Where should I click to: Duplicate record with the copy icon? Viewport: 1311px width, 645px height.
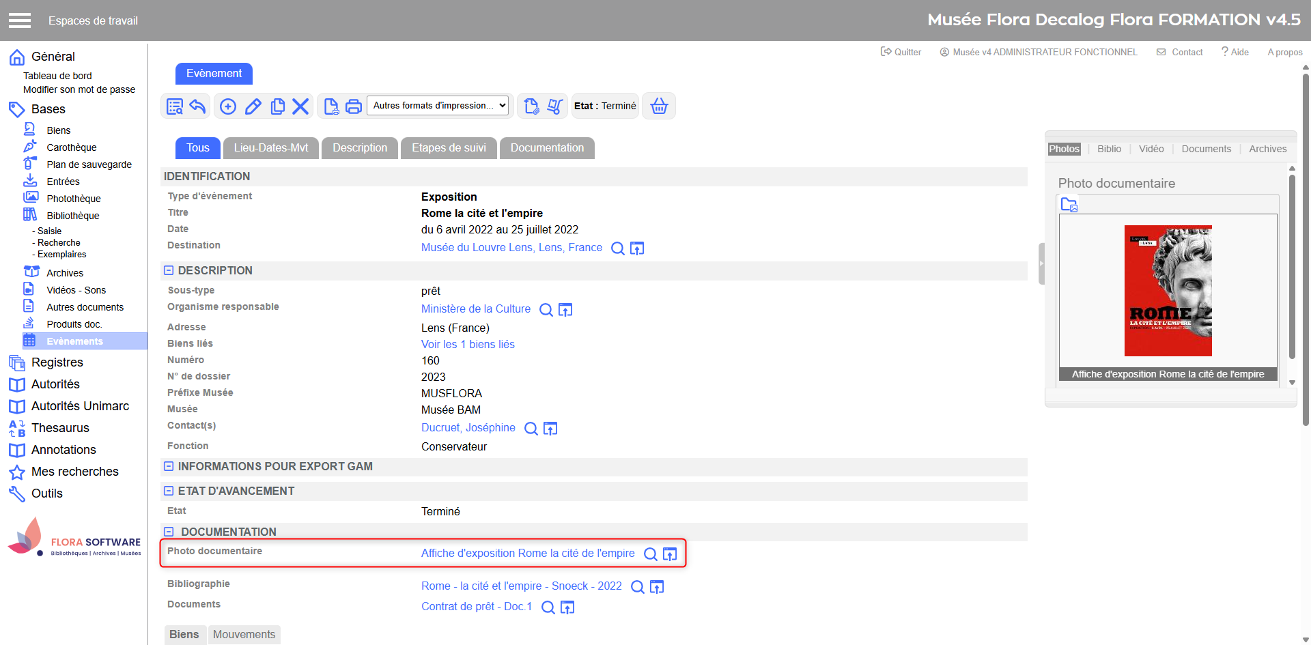[277, 106]
